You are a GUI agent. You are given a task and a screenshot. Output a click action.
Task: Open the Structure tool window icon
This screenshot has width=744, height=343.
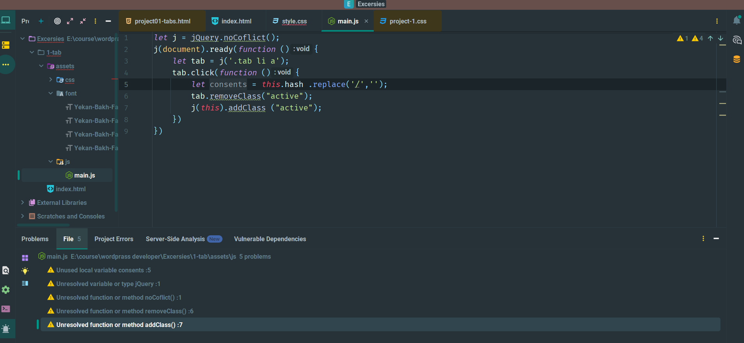pyautogui.click(x=6, y=45)
